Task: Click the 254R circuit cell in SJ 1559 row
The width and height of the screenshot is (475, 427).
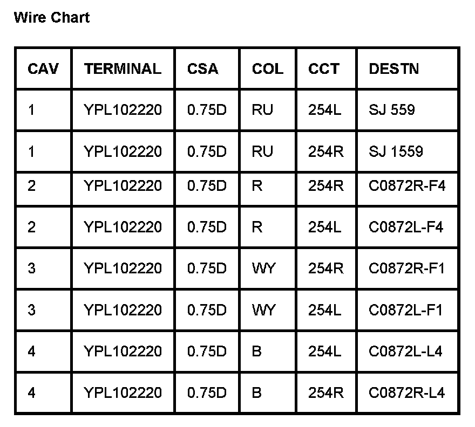Action: [326, 151]
